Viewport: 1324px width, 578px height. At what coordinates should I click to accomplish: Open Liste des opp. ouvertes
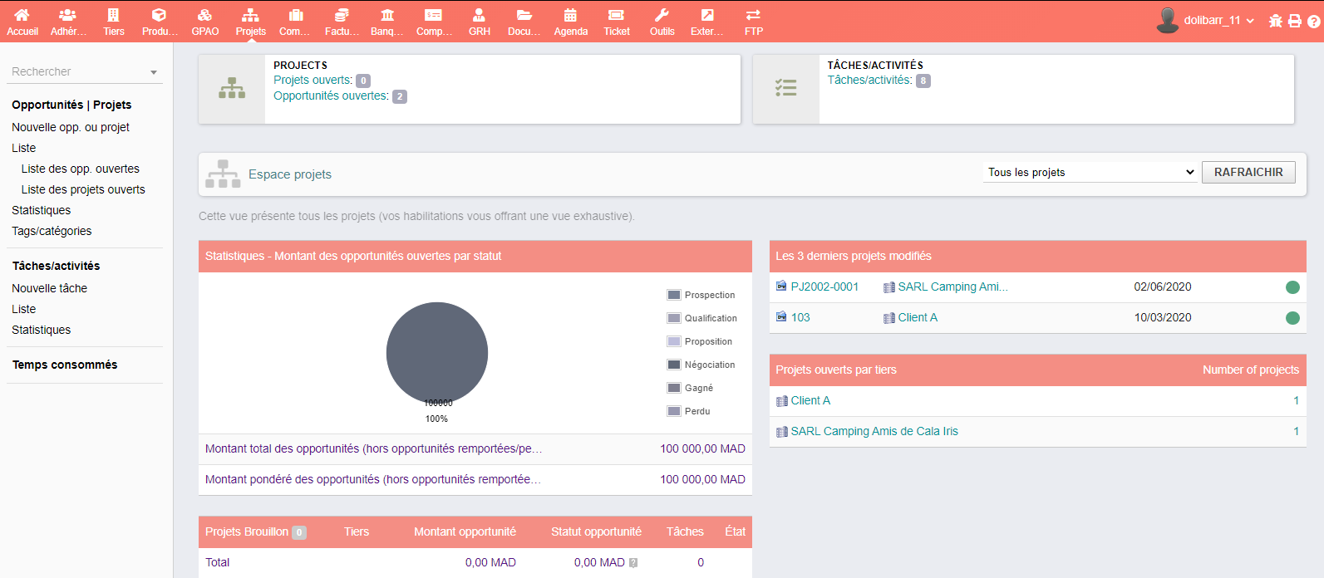[x=81, y=169]
